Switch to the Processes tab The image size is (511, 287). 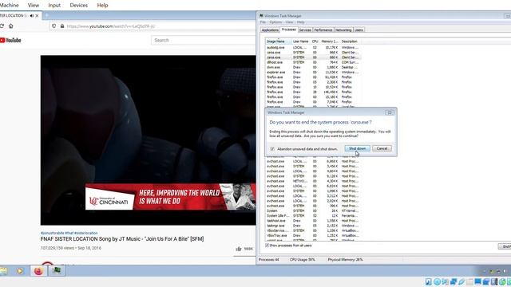(x=289, y=29)
